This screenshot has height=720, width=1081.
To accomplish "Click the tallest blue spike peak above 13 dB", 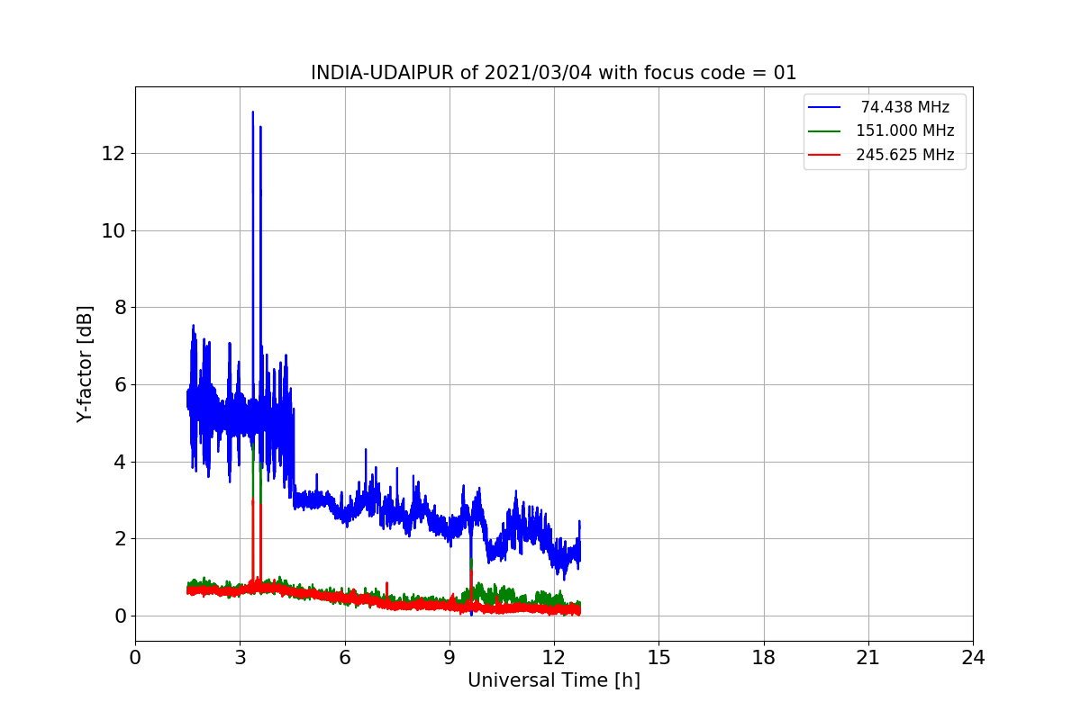I will (x=253, y=112).
